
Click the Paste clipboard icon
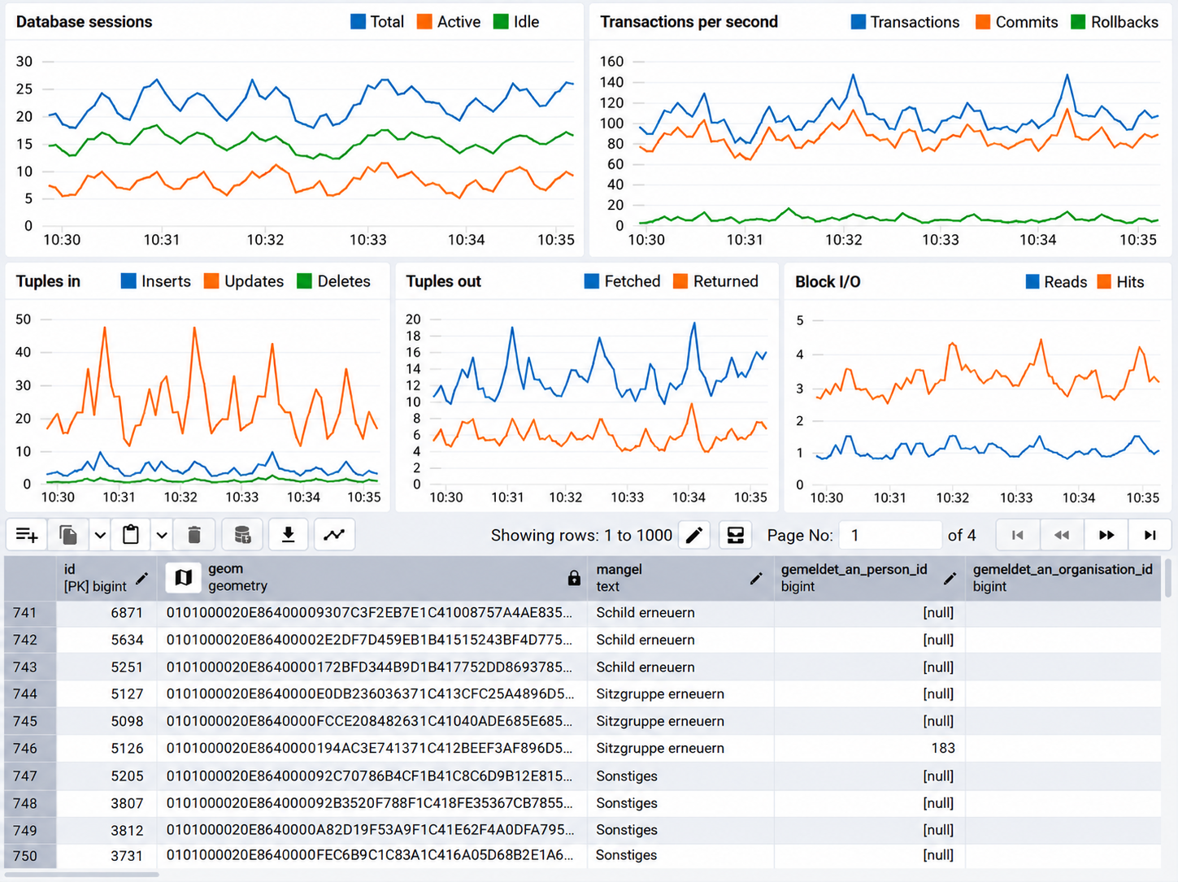click(x=130, y=535)
